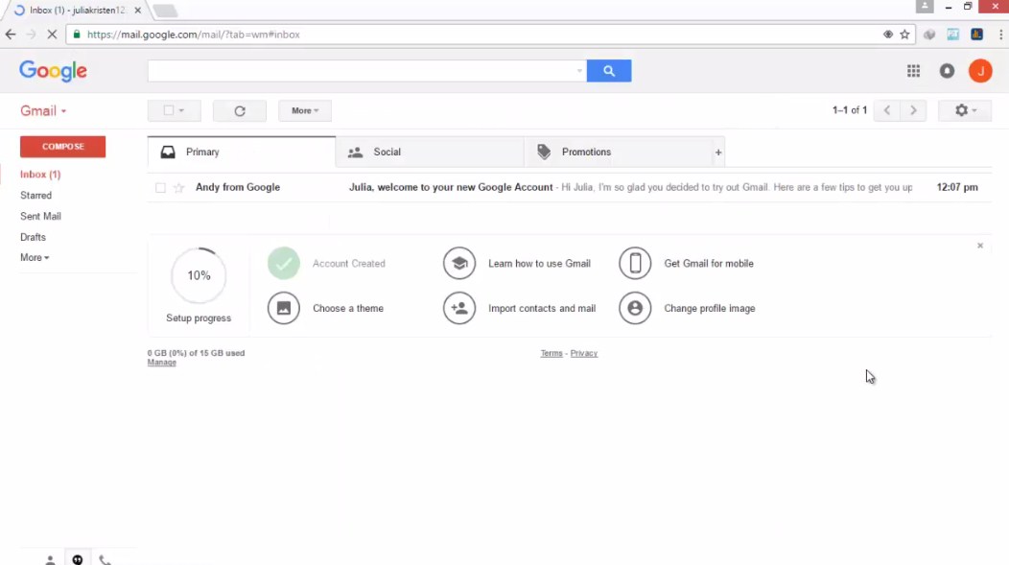Click the grey shield extension icon
Screen dimensions: 1009x565
[929, 35]
